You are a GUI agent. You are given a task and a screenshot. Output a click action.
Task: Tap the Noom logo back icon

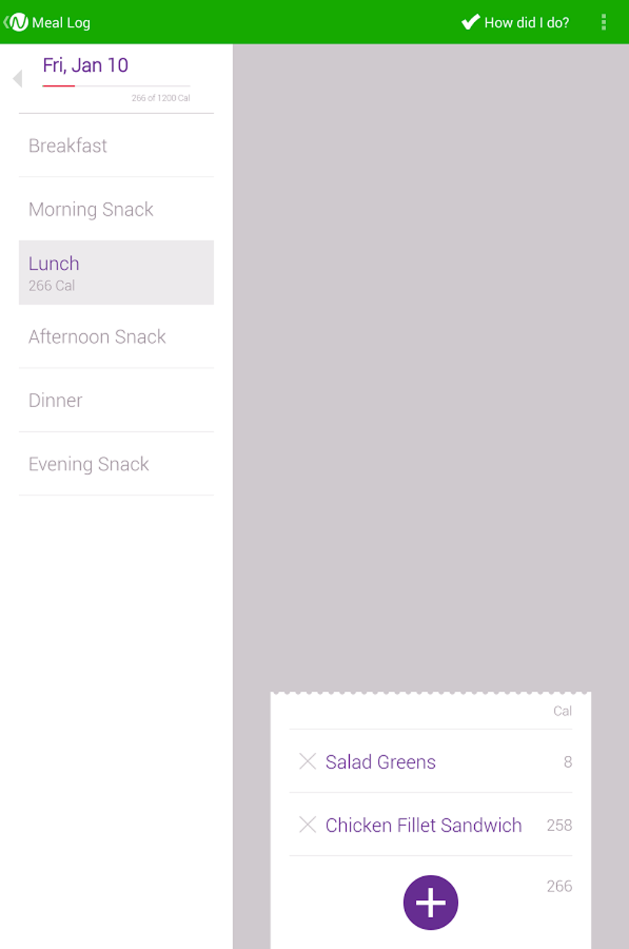coord(17,22)
